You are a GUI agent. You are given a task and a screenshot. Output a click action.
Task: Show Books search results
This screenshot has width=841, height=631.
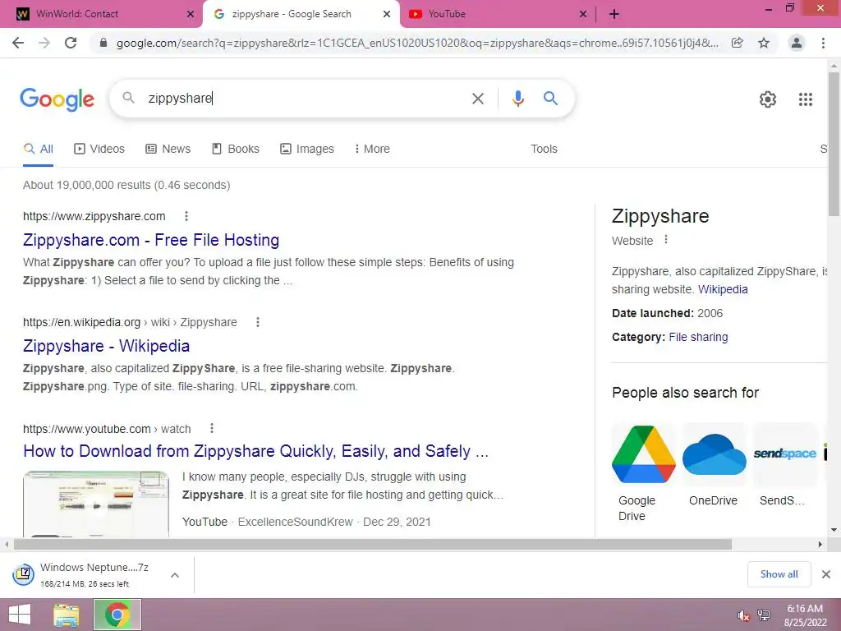click(x=236, y=149)
